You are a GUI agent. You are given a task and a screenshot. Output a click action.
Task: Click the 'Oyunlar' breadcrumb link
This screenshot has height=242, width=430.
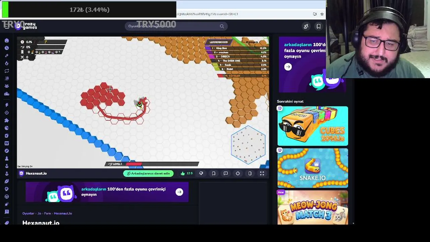click(28, 213)
